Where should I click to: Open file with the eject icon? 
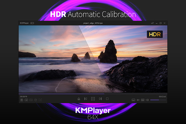click(x=79, y=99)
